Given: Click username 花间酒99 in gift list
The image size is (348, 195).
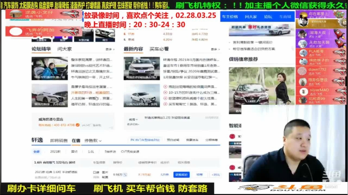Looking at the screenshot, I should [317, 99].
